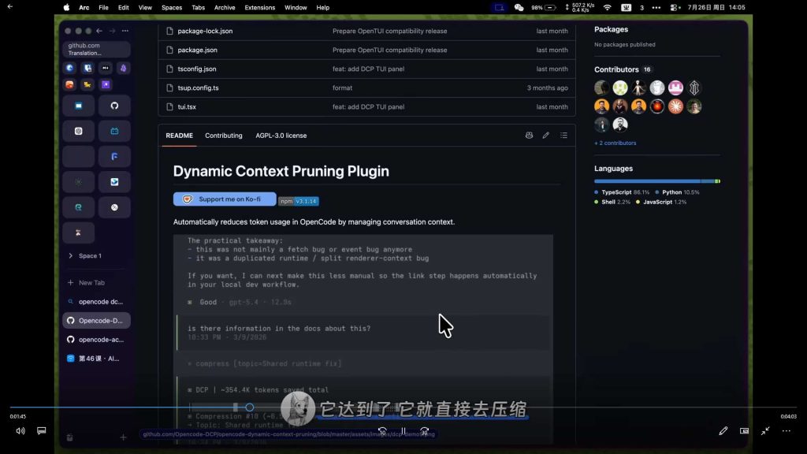This screenshot has width=807, height=454.
Task: Open the purple flame favicon in the top row
Action: click(124, 68)
